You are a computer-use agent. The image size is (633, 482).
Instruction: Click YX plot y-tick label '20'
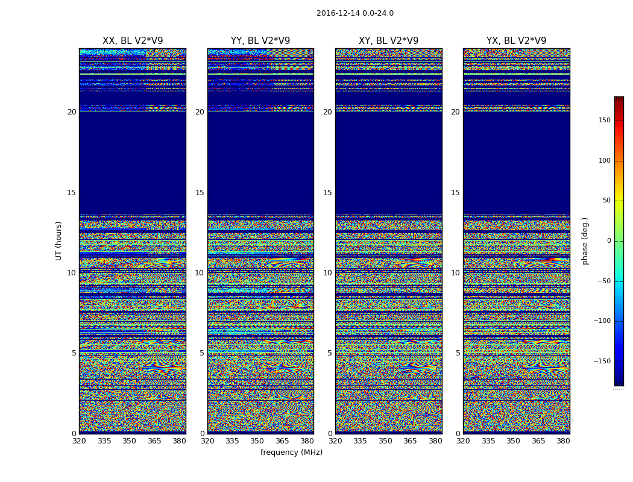(x=456, y=112)
